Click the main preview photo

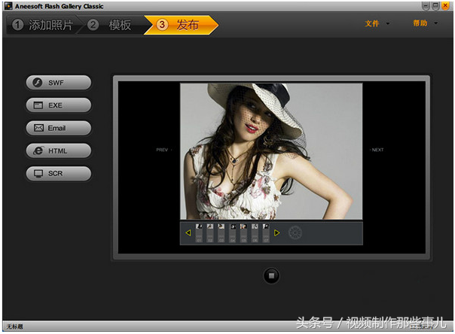point(271,151)
